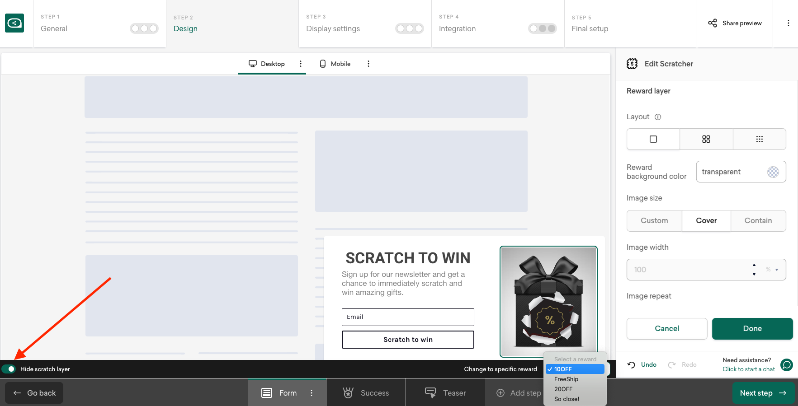Click the Share preview icon

click(x=713, y=23)
